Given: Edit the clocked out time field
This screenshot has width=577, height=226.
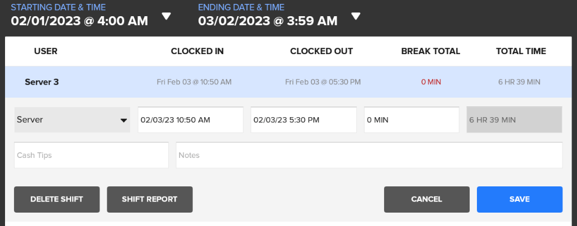Looking at the screenshot, I should (x=303, y=120).
